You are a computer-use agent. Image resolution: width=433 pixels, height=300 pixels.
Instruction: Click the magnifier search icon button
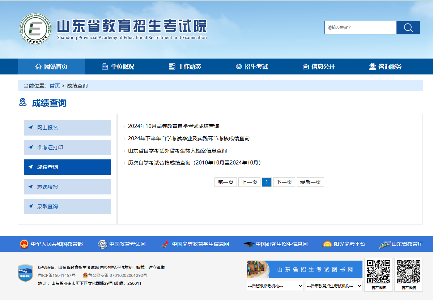[408, 28]
